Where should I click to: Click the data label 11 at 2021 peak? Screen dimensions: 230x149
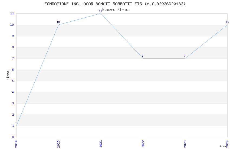coord(100,11)
